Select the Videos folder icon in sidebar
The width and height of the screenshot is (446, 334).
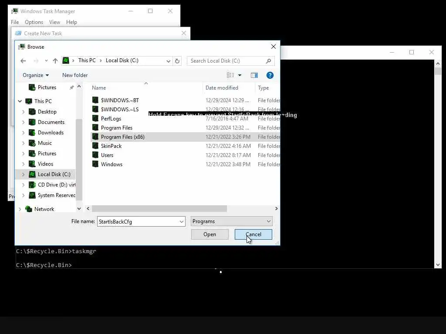(x=32, y=164)
